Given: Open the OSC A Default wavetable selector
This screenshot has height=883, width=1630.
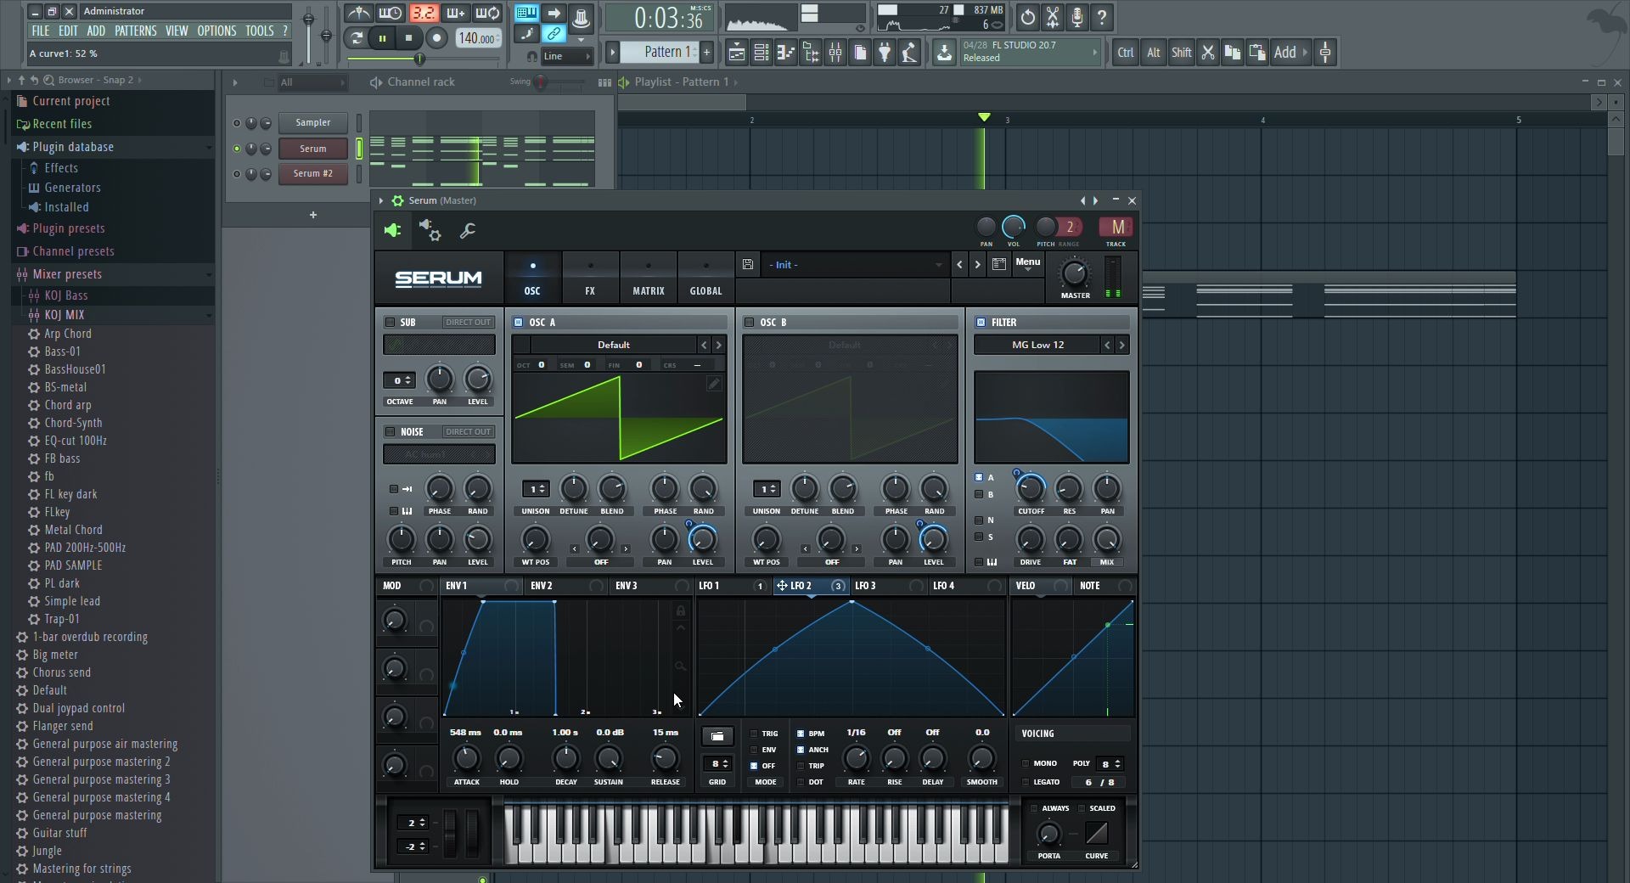Looking at the screenshot, I should coord(613,345).
